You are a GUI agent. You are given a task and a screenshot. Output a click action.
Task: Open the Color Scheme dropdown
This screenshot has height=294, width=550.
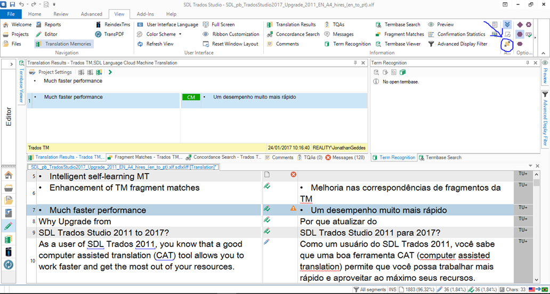click(159, 34)
